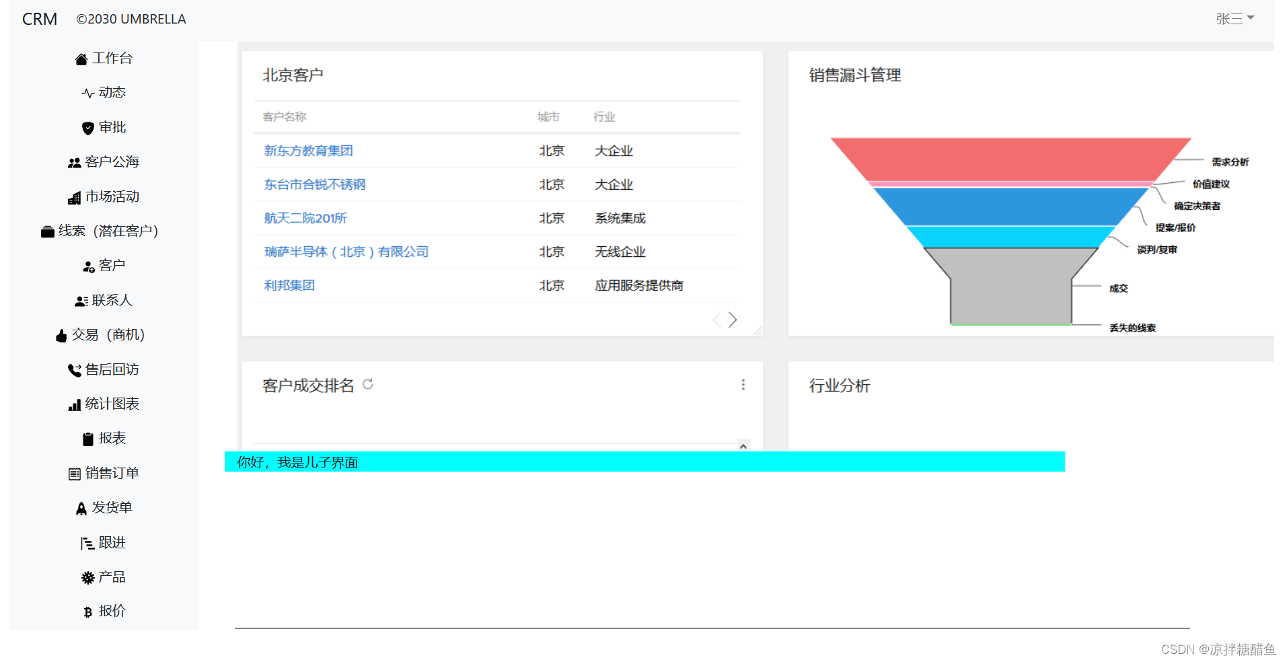Viewport: 1287px width, 662px height.
Task: Click the contact card icon beside 联系人
Action: pyautogui.click(x=81, y=301)
